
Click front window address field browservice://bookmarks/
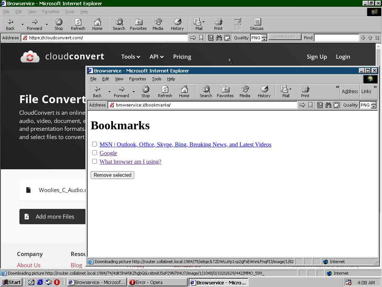pyautogui.click(x=203, y=105)
